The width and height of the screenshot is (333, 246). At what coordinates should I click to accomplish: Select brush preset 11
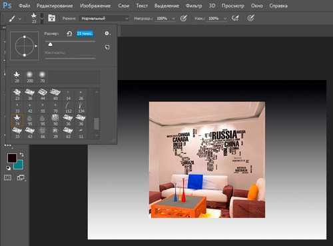81,133
